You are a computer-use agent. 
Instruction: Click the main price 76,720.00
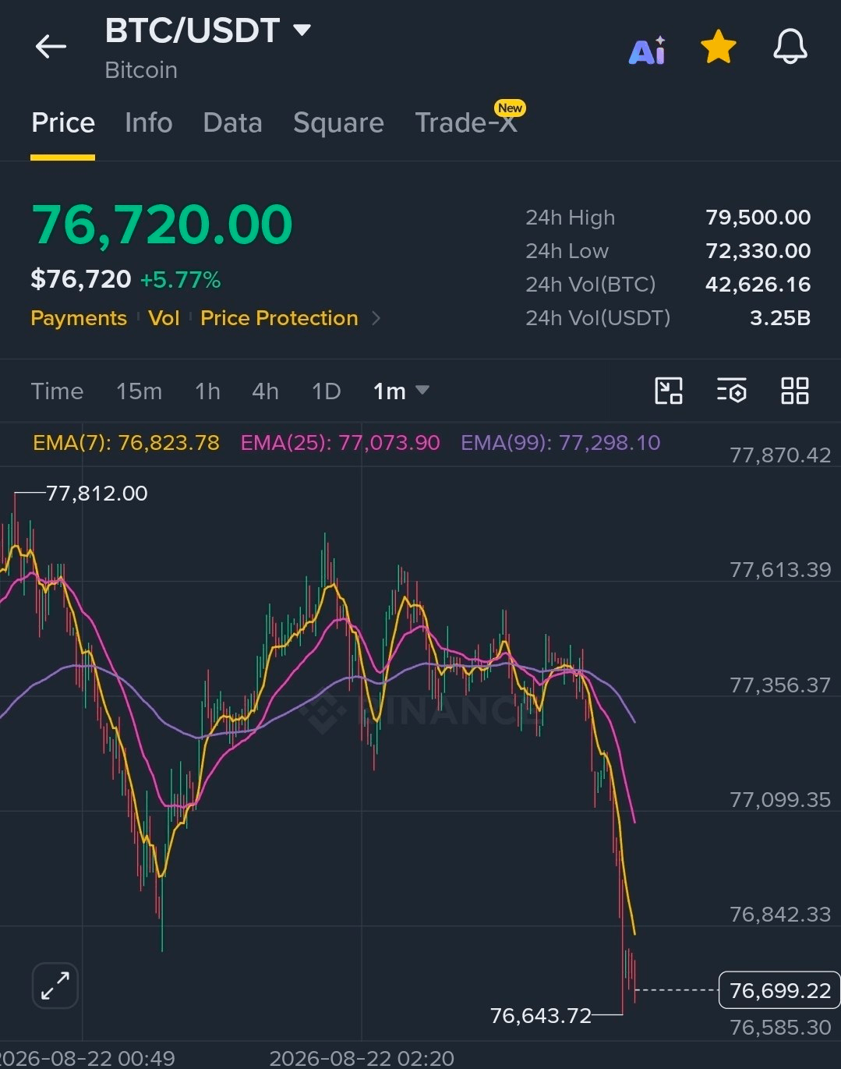[162, 225]
